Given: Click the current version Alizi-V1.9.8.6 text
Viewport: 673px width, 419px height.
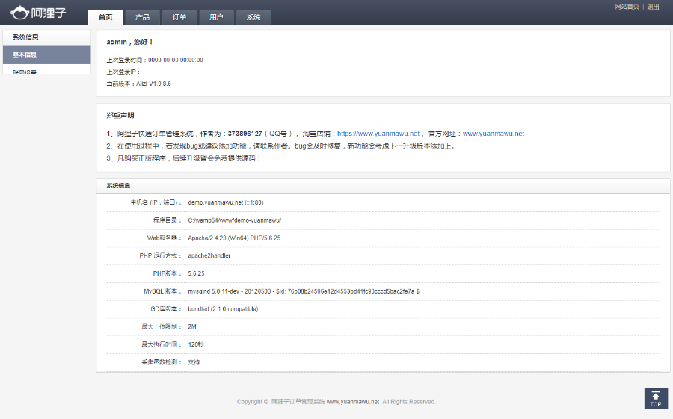Looking at the screenshot, I should pyautogui.click(x=153, y=84).
